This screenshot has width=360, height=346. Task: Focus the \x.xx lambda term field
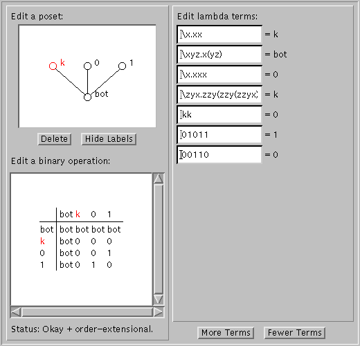click(x=219, y=35)
